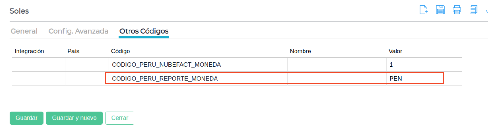Image resolution: width=492 pixels, height=132 pixels.
Task: Click the PEN value cell
Action: (396, 79)
